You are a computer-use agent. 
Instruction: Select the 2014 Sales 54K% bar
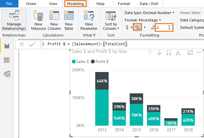[x=119, y=118]
